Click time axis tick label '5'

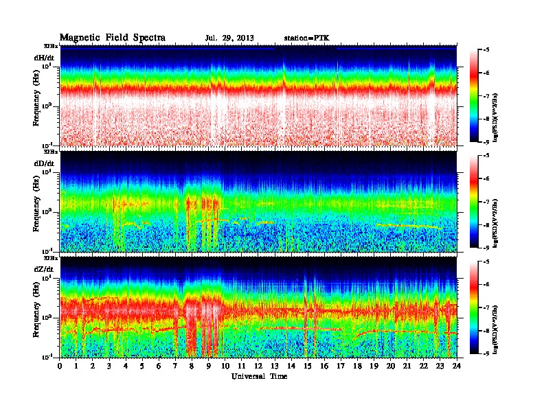click(142, 366)
